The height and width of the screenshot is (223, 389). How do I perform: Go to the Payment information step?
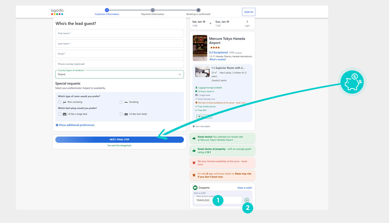[152, 14]
